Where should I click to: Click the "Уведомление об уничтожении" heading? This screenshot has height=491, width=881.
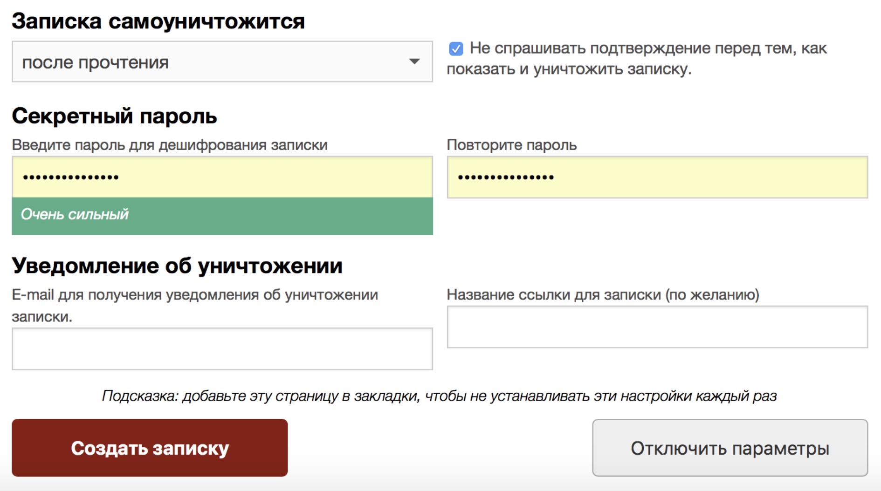[x=177, y=266]
